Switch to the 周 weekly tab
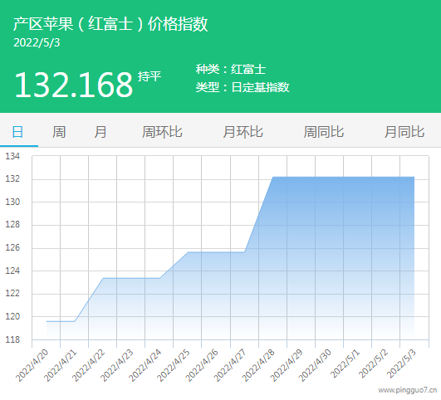The width and height of the screenshot is (441, 400). [59, 132]
